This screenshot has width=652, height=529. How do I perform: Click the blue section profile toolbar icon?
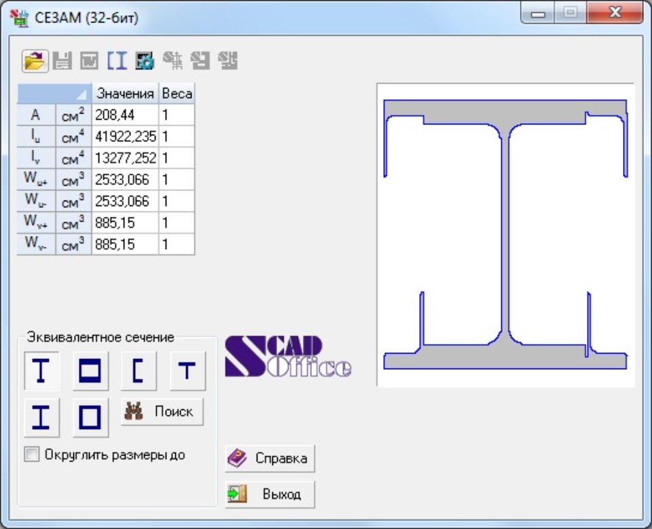tap(117, 61)
